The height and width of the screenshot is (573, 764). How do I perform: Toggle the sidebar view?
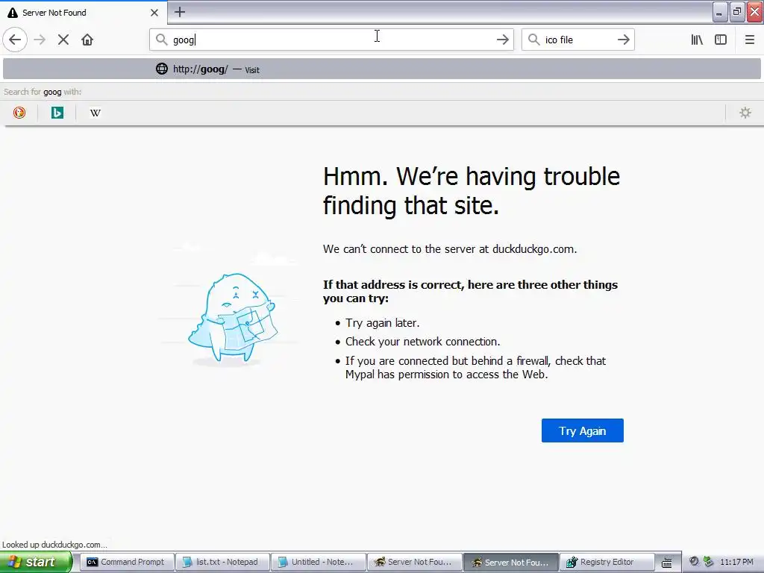721,40
